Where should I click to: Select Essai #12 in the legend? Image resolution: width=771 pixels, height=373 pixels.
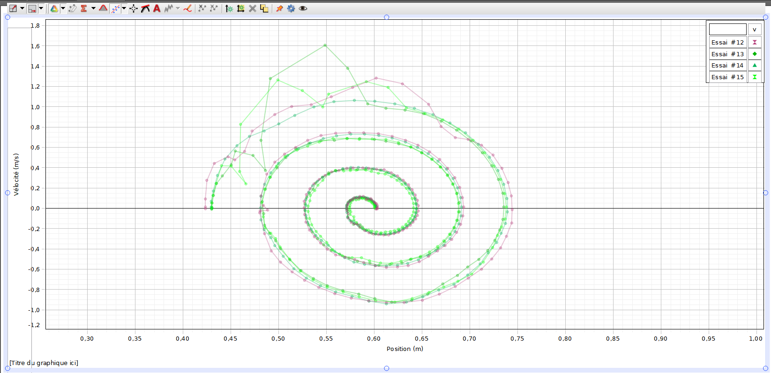coord(727,43)
